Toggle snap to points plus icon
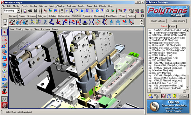Viewport: 191px width, 115px height. coord(67,11)
